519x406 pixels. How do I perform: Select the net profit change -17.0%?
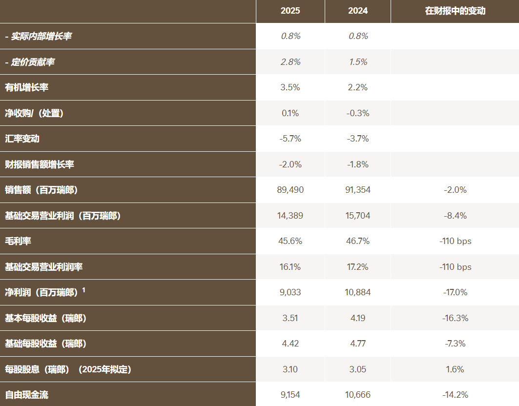point(455,292)
